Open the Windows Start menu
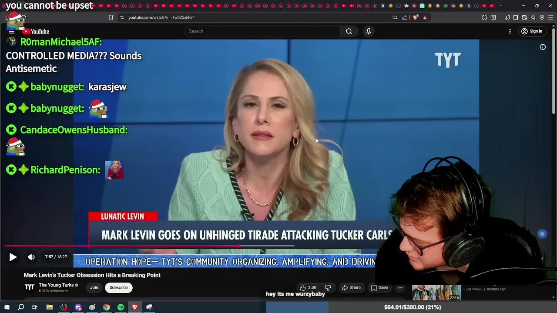Viewport: 557px width, 313px height. [7, 307]
